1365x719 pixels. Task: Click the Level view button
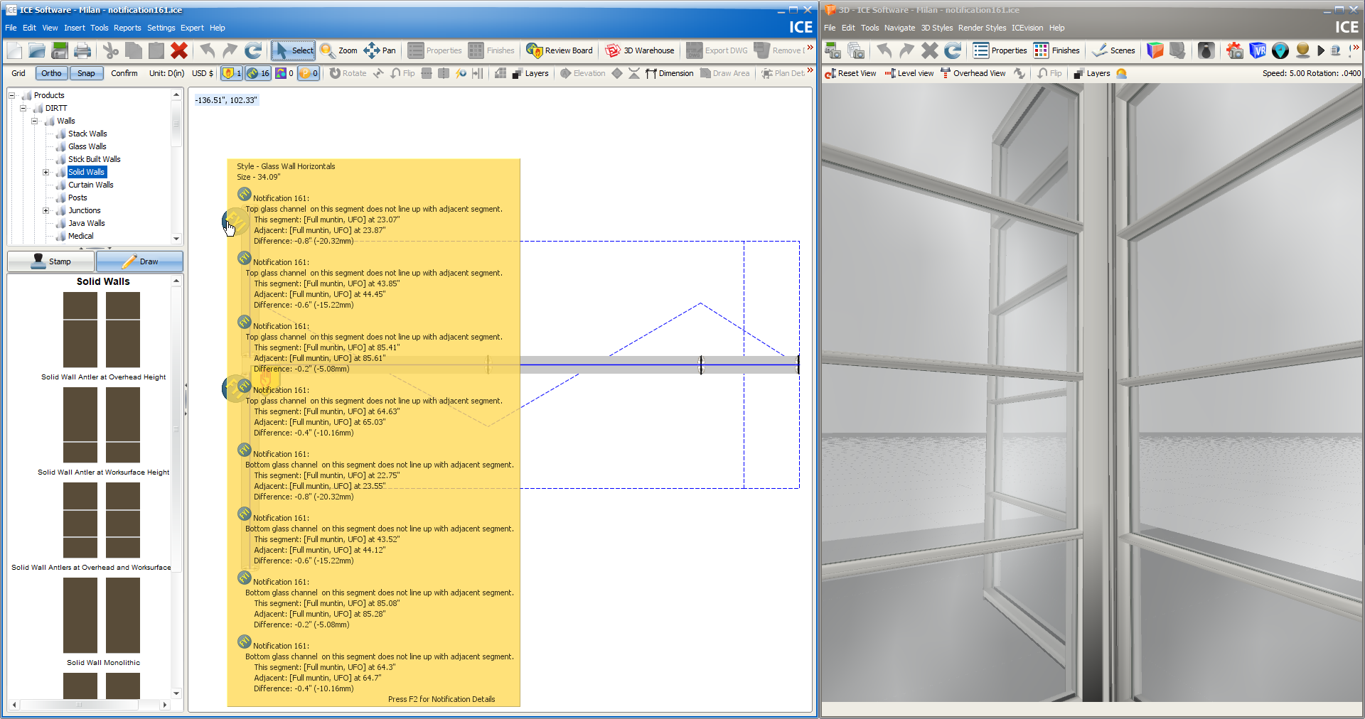(909, 73)
